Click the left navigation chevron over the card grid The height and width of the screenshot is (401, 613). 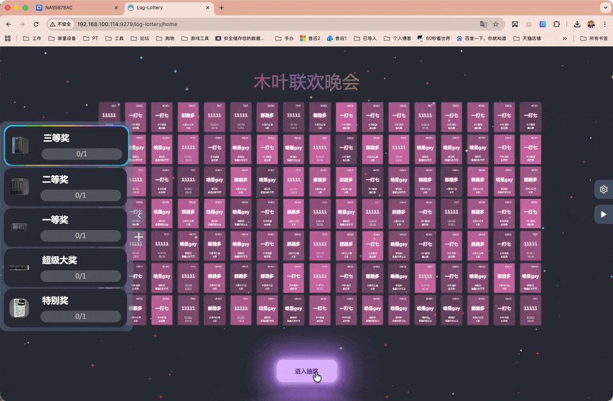click(x=139, y=215)
